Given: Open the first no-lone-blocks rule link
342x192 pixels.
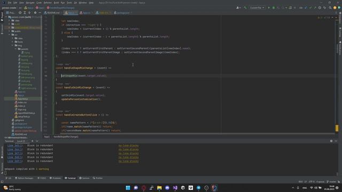Looking at the screenshot, I should [128, 146].
